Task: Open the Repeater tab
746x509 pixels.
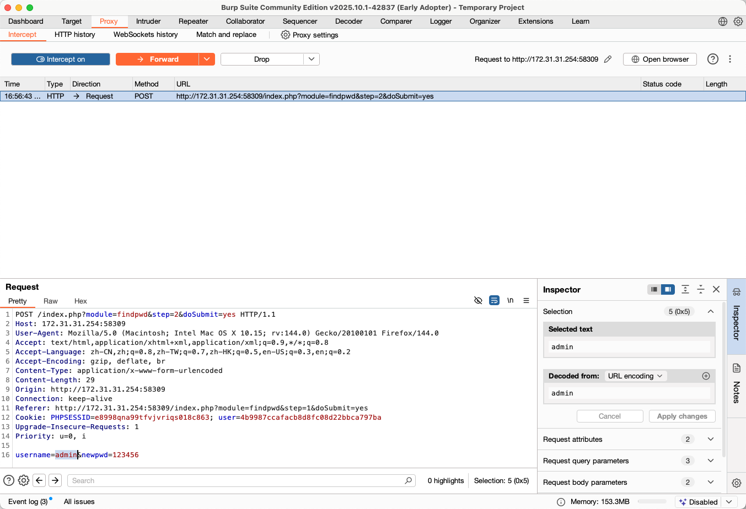Action: click(x=193, y=21)
